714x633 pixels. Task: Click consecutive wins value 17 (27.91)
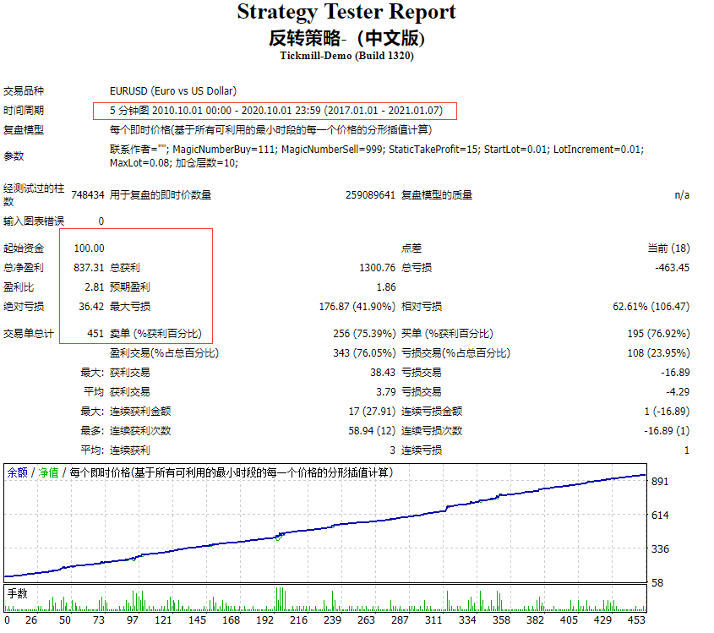(372, 412)
